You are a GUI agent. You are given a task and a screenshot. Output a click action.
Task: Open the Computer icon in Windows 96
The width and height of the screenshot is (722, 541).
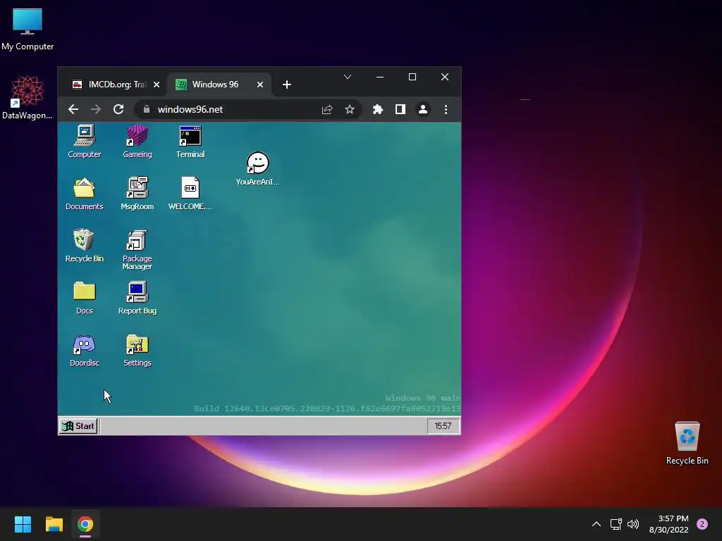point(85,141)
